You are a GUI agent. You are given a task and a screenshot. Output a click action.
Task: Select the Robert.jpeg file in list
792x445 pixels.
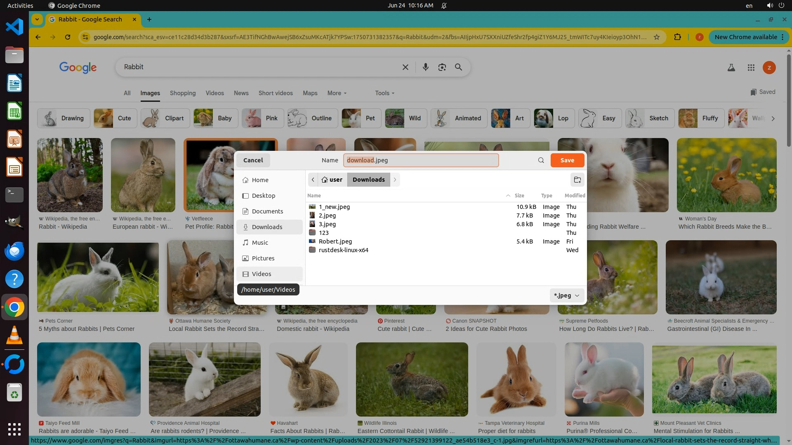(335, 241)
